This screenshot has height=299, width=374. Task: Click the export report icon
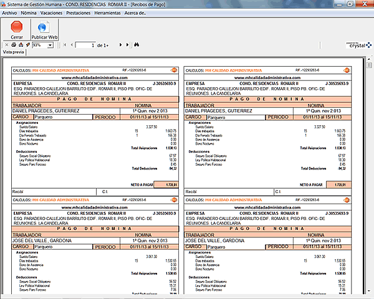point(21,45)
